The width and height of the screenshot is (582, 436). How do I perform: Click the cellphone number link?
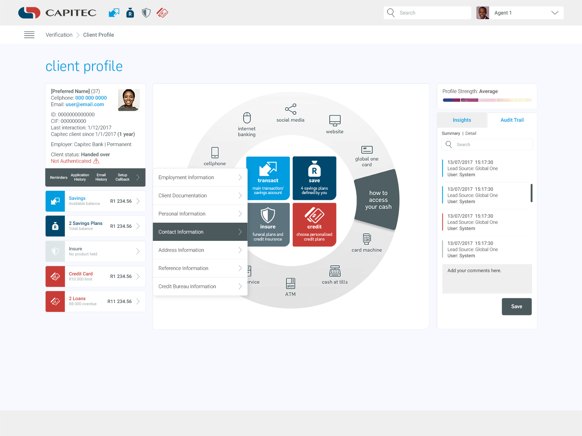[91, 98]
